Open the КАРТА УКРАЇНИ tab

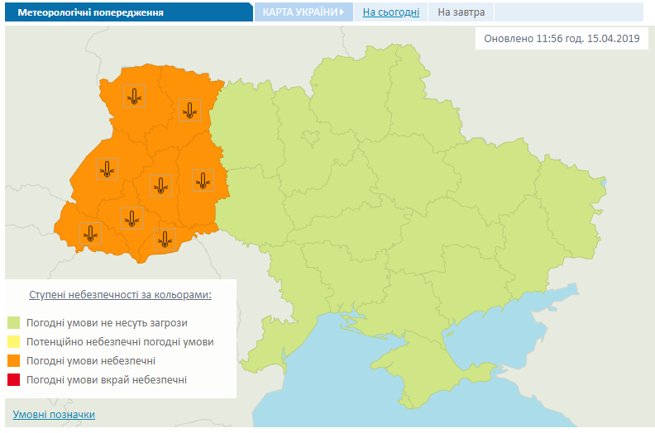[x=304, y=12]
